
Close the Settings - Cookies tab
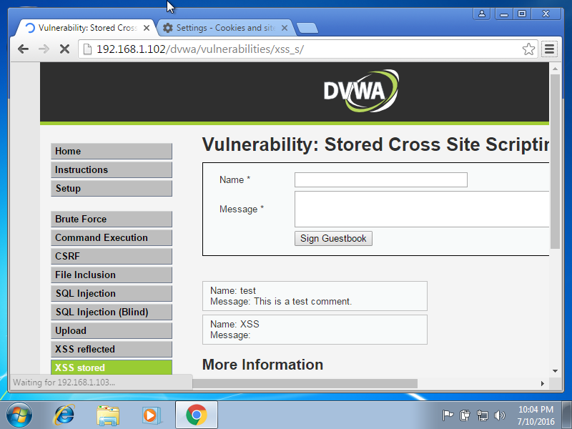[285, 28]
